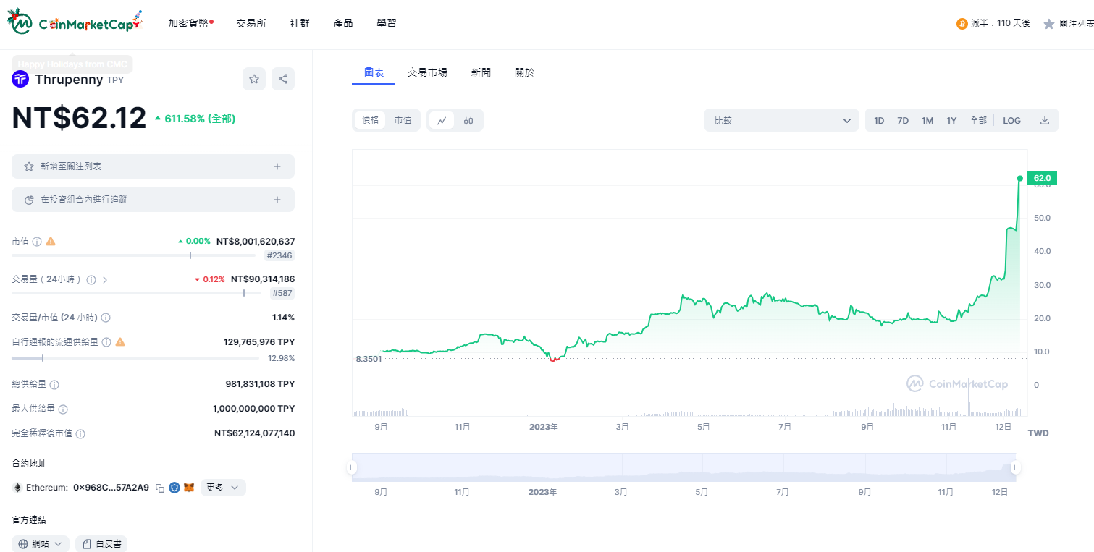Set chart range to 7D
The width and height of the screenshot is (1094, 552).
903,120
